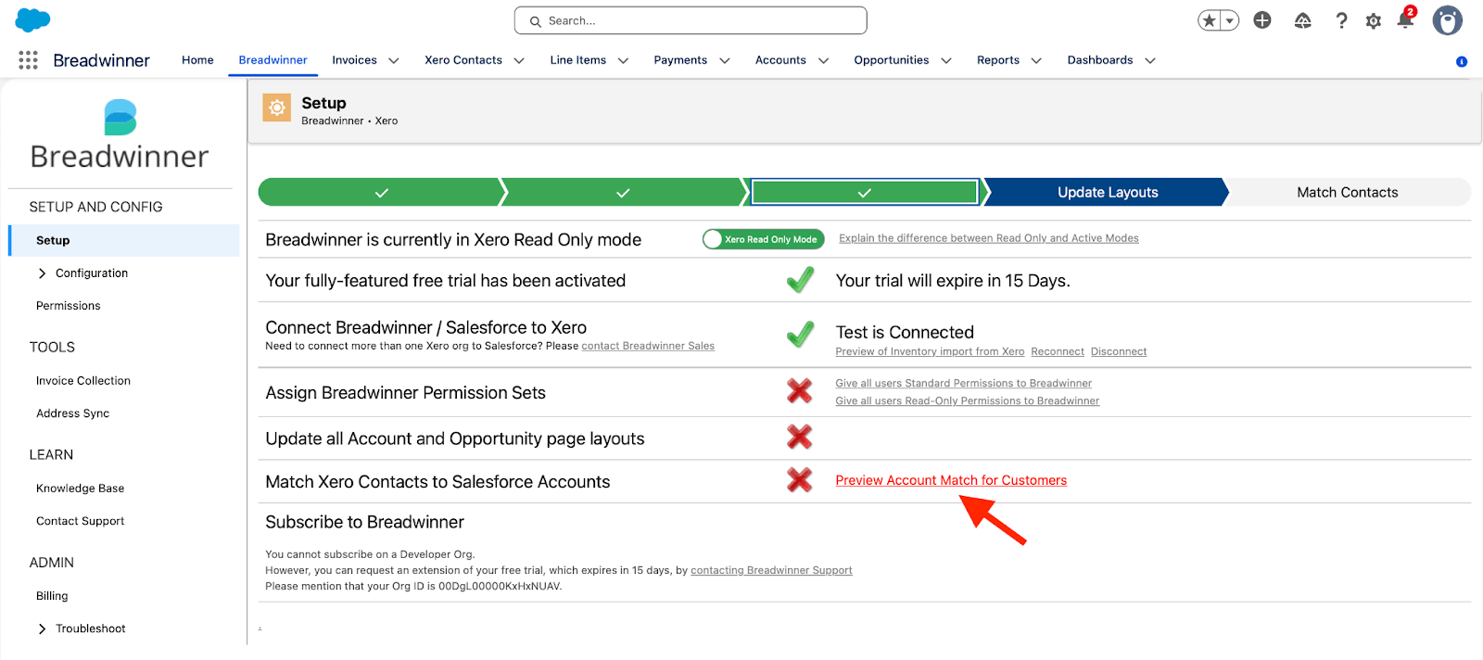Open the Opportunities tab dropdown chevron
Screen dimensions: 1483x660
(x=946, y=61)
